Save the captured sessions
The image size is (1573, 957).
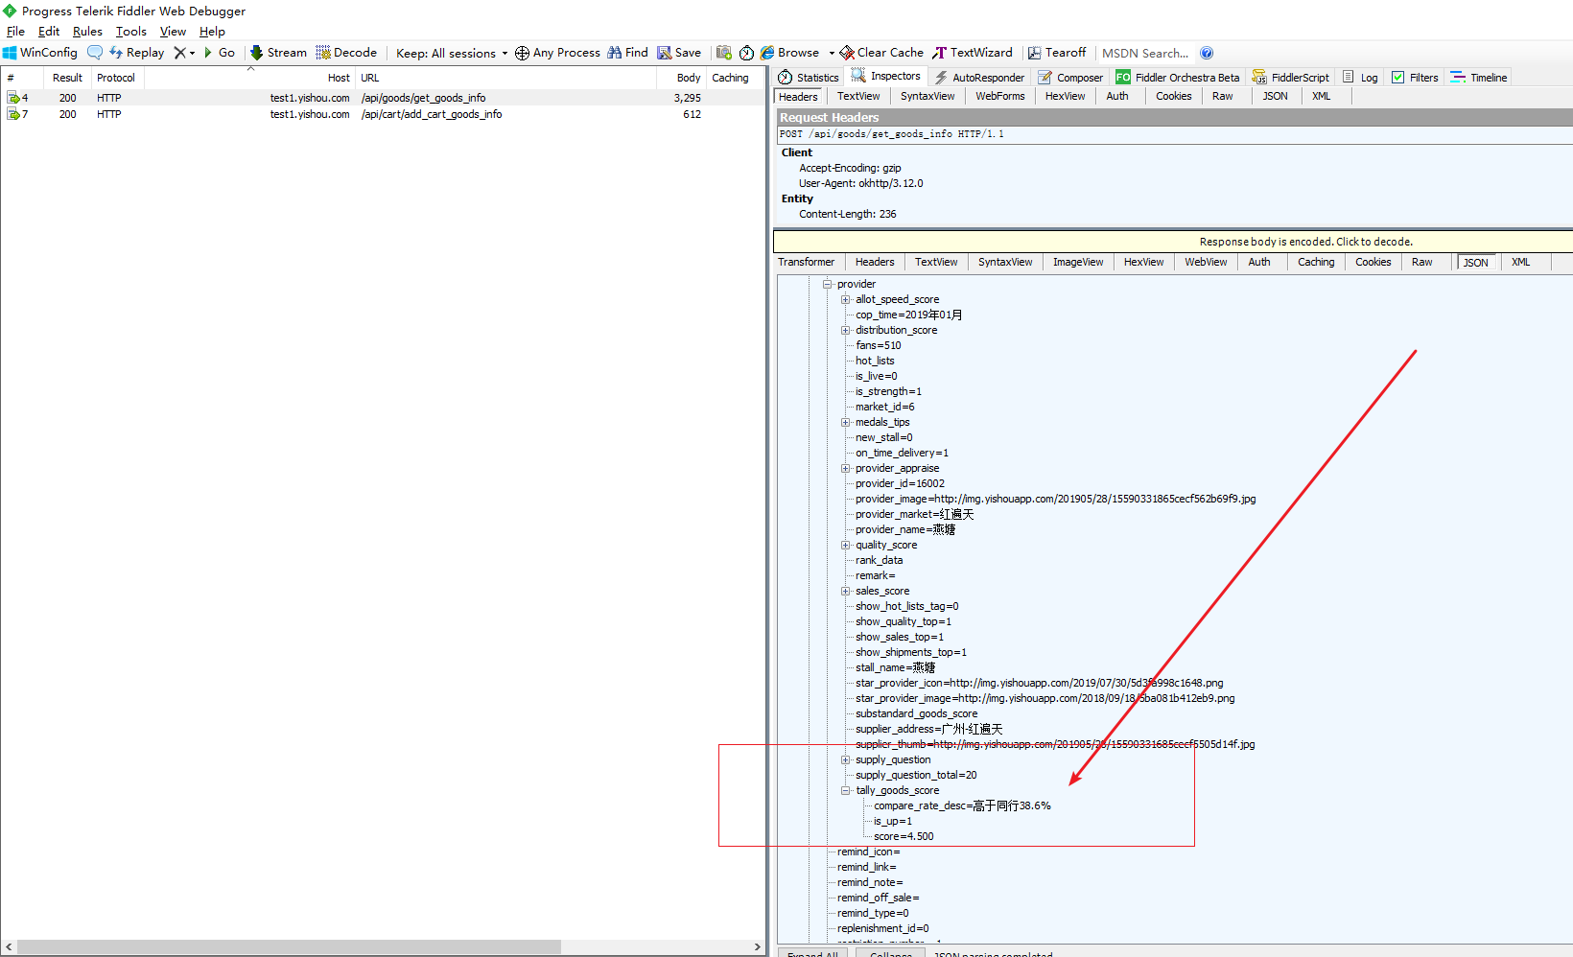click(x=679, y=53)
